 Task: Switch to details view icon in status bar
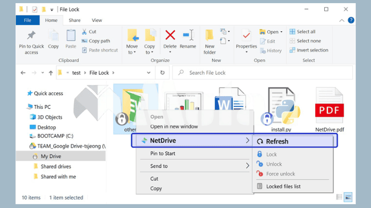click(x=339, y=197)
